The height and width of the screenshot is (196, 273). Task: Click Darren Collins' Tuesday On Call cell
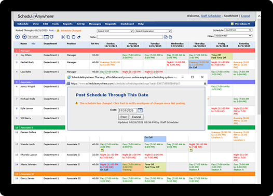tap(155, 139)
